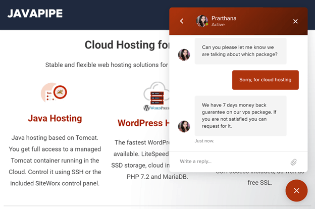This screenshot has width=315, height=209.
Task: Click the 'Cloud Hosting for' page heading
Action: pyautogui.click(x=127, y=44)
